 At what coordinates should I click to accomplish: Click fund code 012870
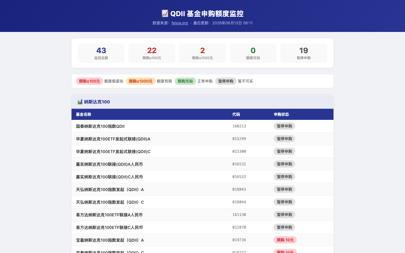[239, 227]
